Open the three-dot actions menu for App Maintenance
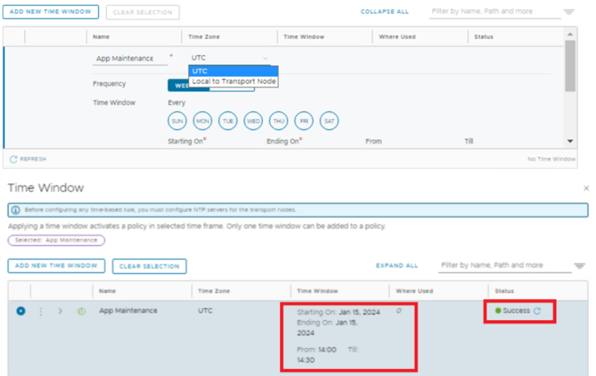Image resolution: width=596 pixels, height=376 pixels. click(41, 311)
